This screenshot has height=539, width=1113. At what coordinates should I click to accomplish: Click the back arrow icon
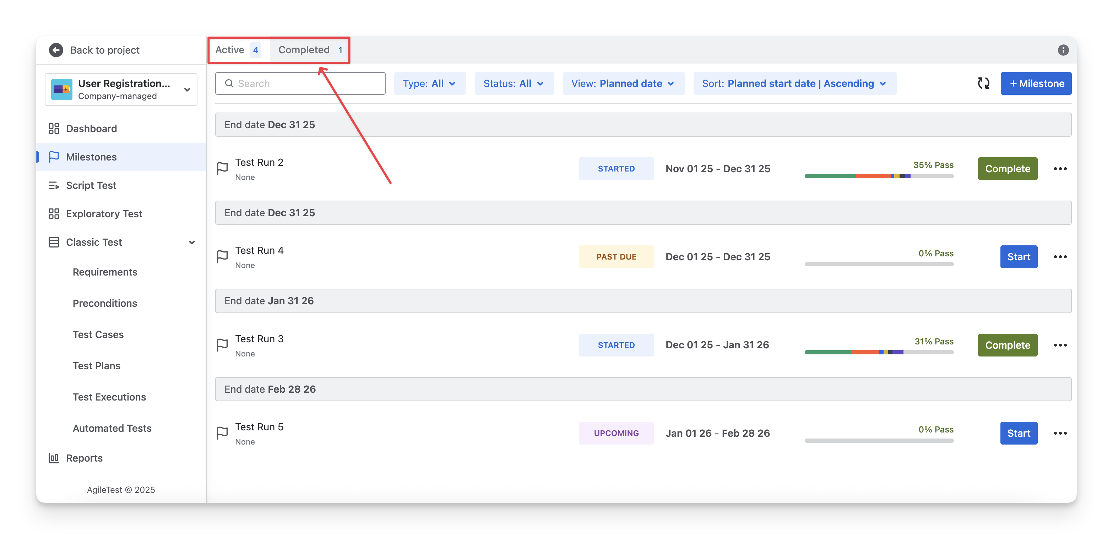pos(56,50)
